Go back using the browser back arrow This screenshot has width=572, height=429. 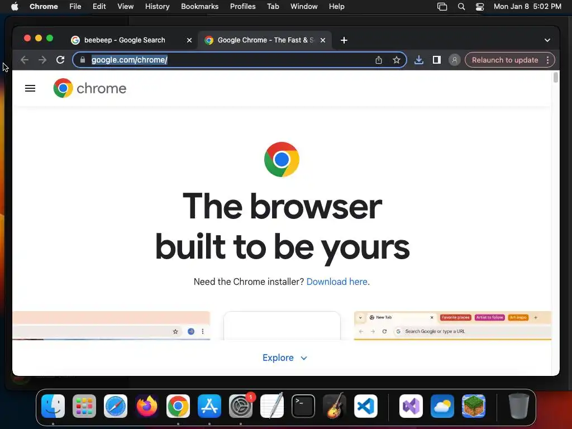pyautogui.click(x=25, y=60)
